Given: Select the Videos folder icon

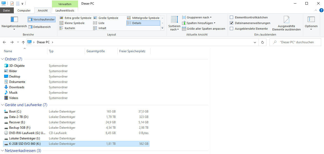Looking at the screenshot, I should 6,98.
